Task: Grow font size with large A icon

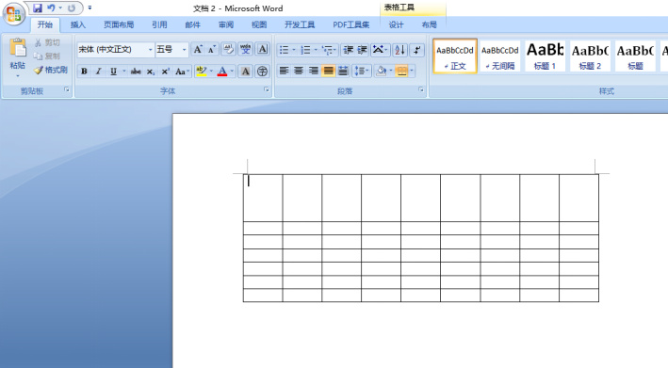Action: coord(198,50)
